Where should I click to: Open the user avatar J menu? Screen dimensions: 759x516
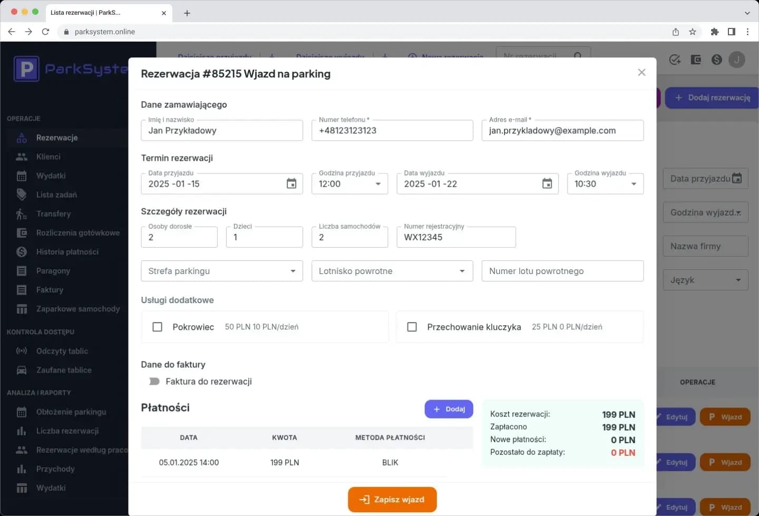click(x=737, y=60)
